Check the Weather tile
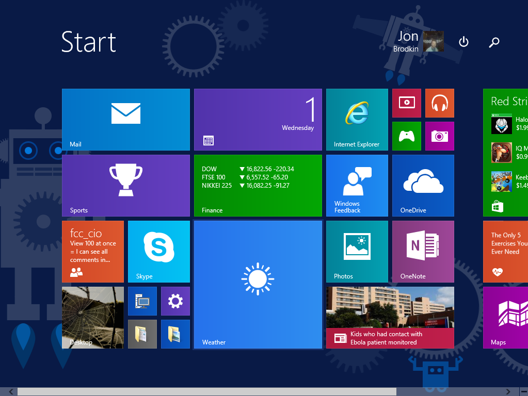 click(258, 284)
